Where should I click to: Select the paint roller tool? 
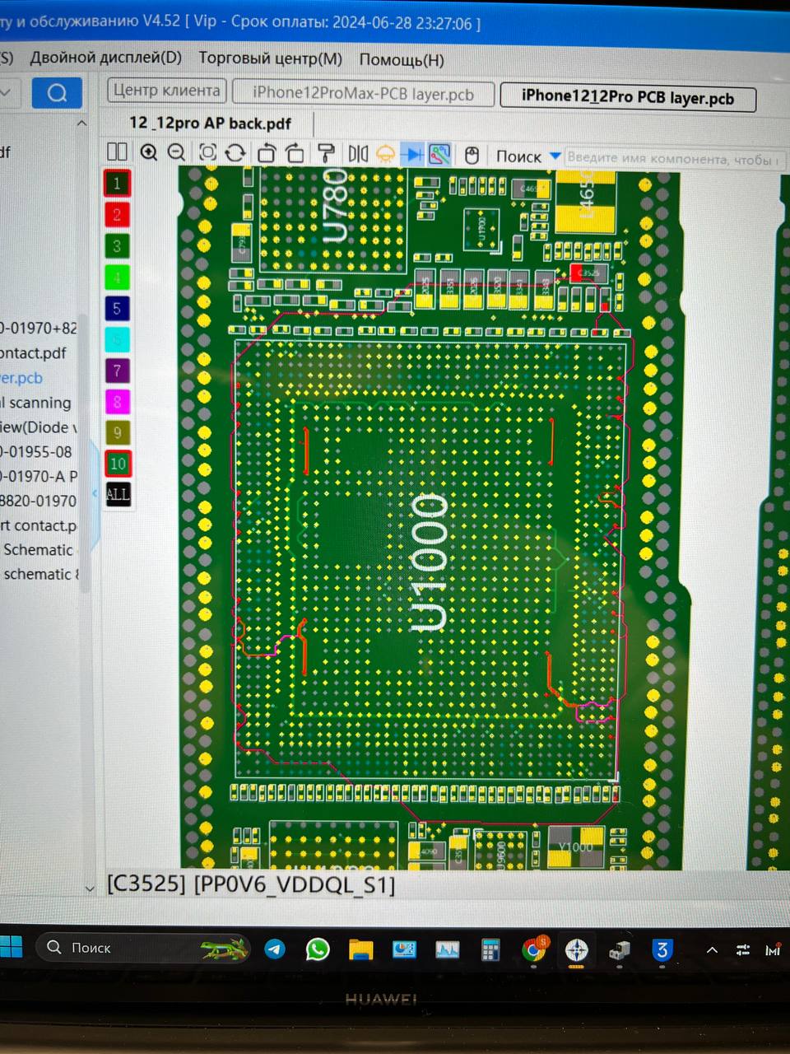326,154
